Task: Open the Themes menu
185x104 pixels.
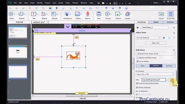Action: coord(75,3)
